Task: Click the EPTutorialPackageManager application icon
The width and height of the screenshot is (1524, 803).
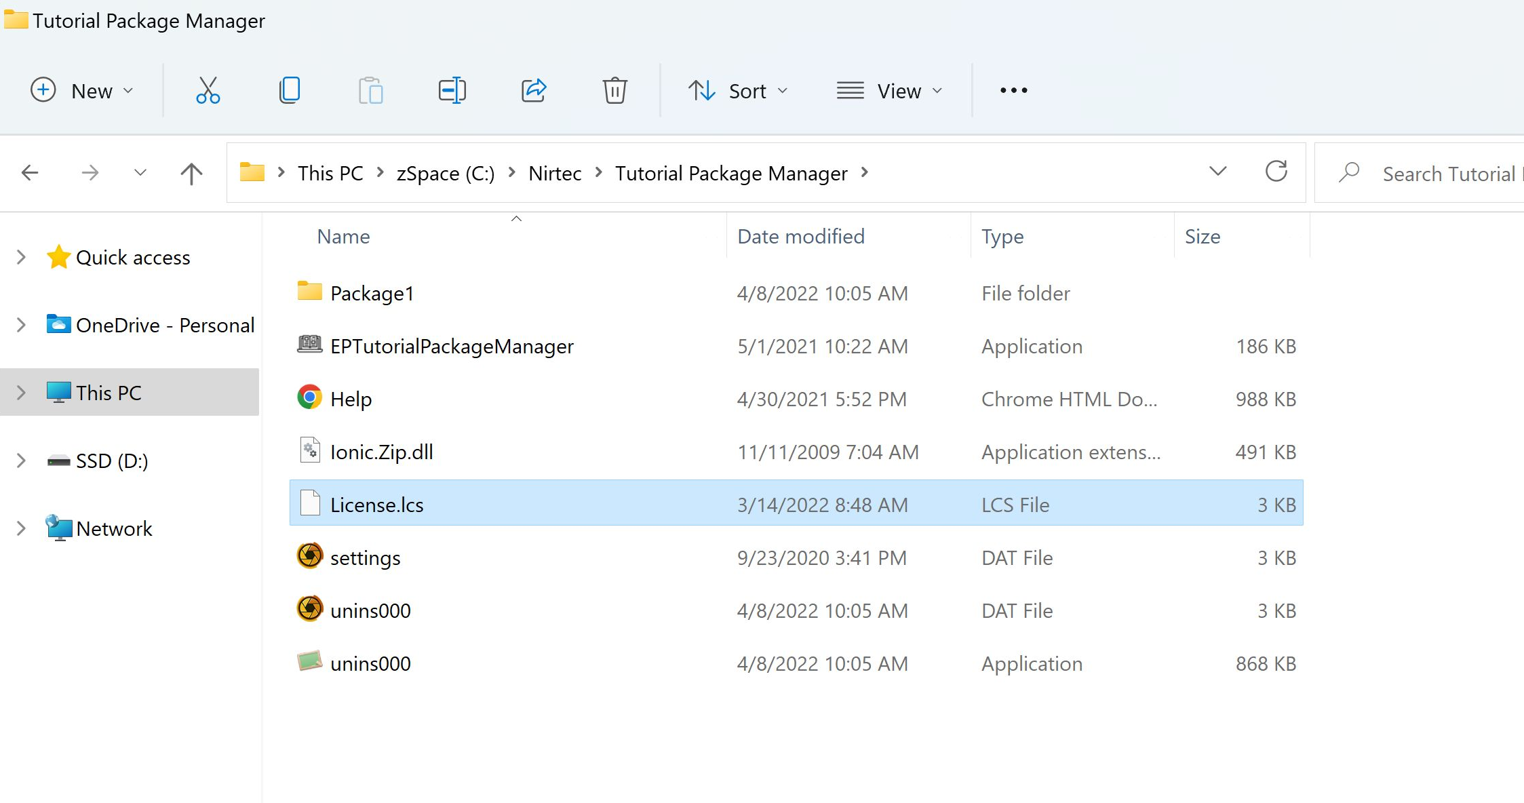Action: click(310, 345)
